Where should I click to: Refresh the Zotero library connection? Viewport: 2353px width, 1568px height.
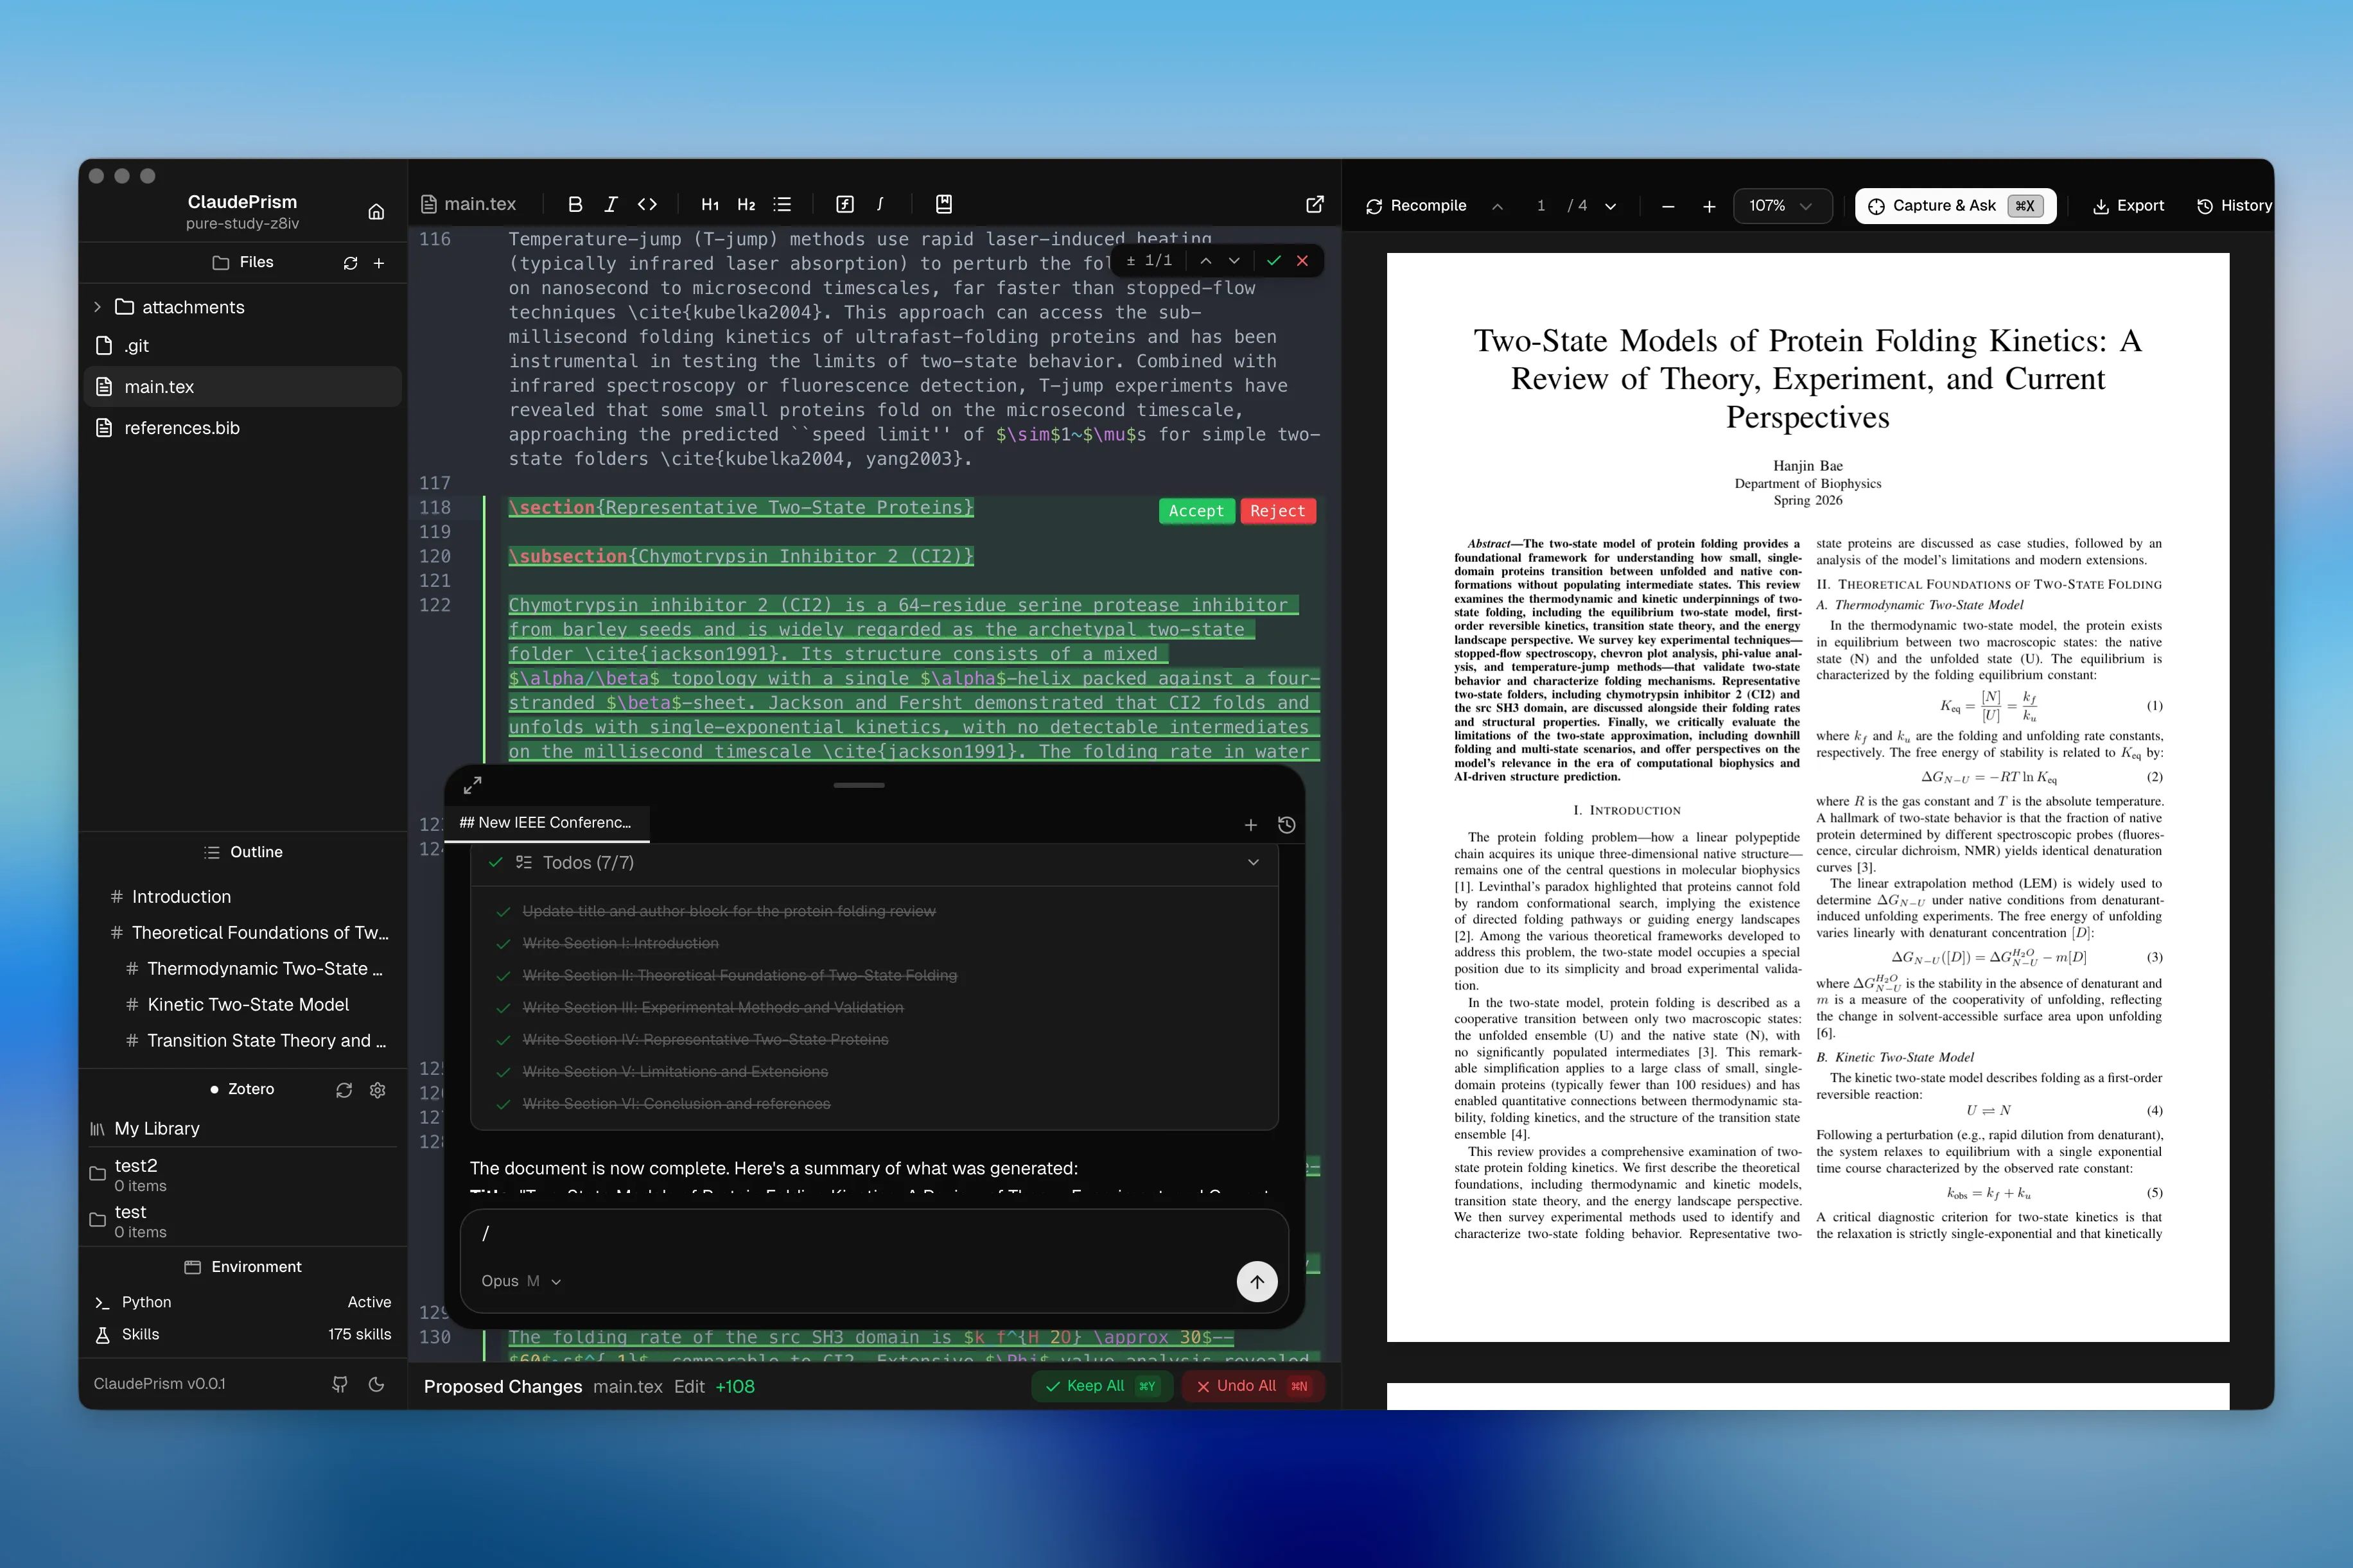(344, 1089)
